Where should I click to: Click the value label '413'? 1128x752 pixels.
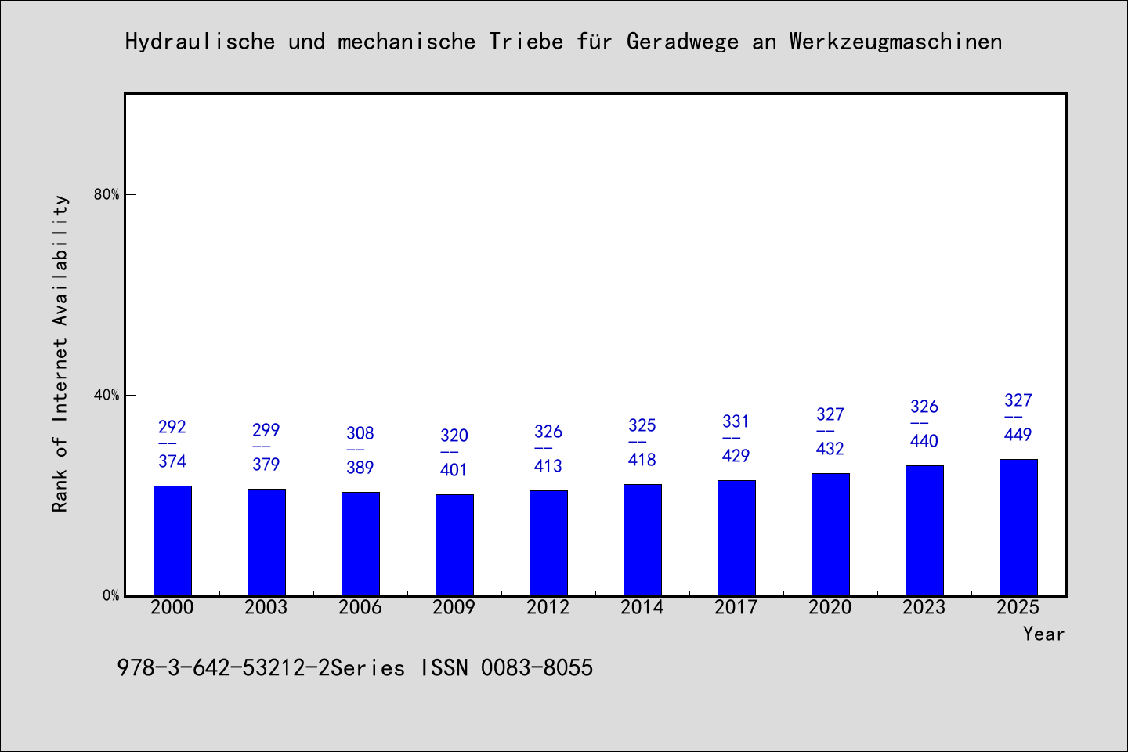pyautogui.click(x=548, y=466)
